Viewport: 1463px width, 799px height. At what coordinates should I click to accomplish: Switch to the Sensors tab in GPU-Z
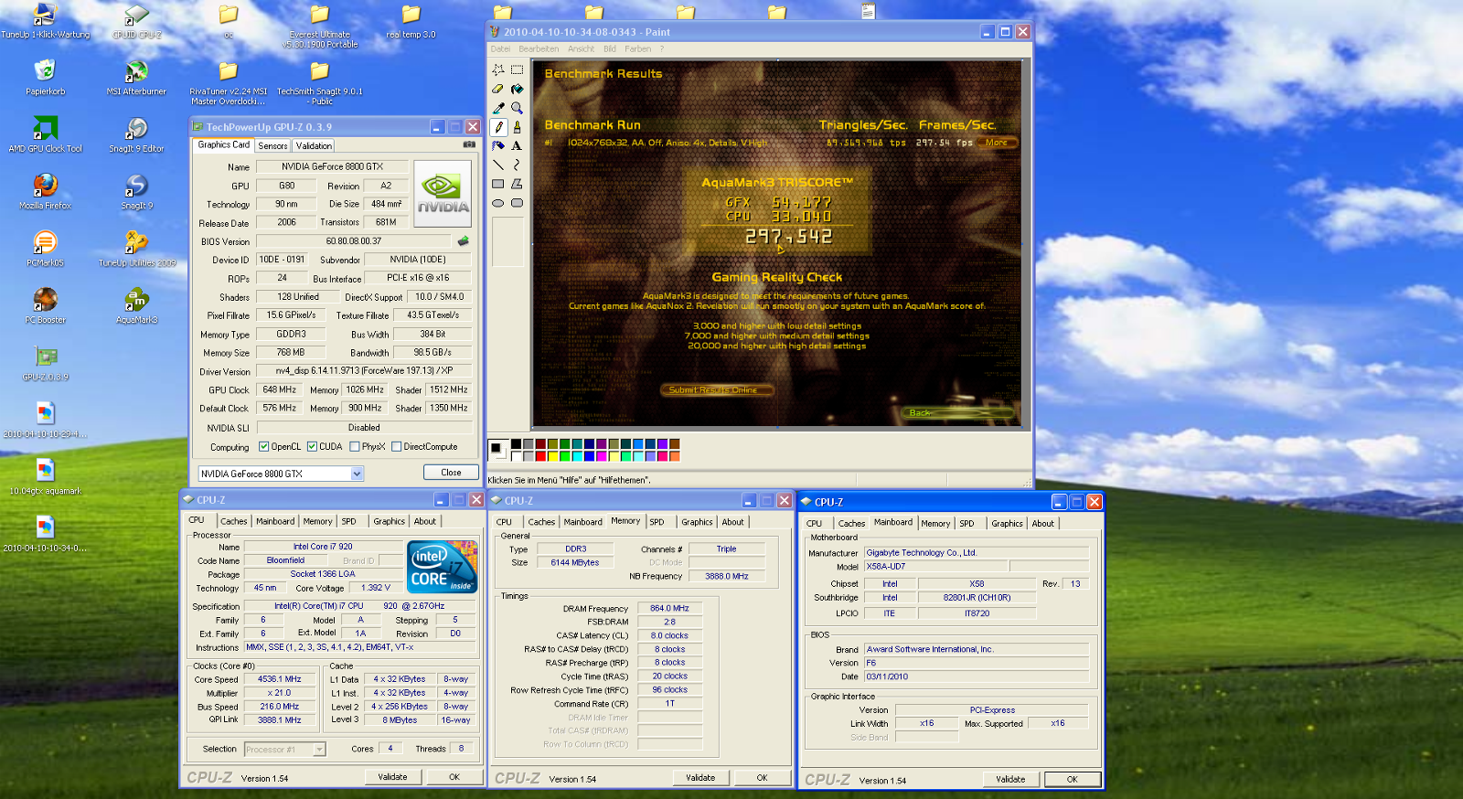click(272, 145)
